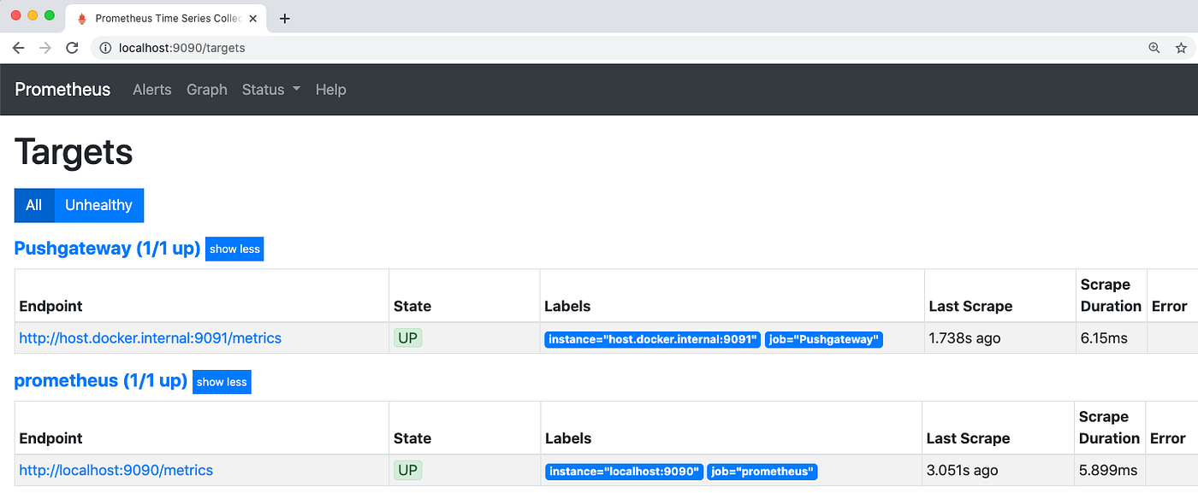Click the Last Scrape header in prometheus table

968,438
